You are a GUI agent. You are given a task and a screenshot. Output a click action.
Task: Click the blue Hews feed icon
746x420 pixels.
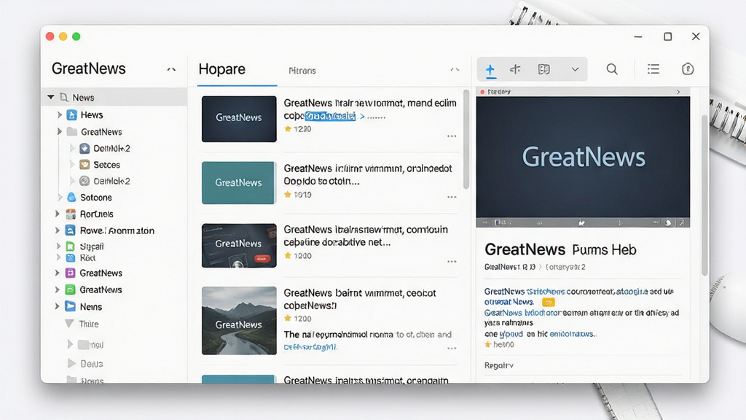(x=72, y=114)
